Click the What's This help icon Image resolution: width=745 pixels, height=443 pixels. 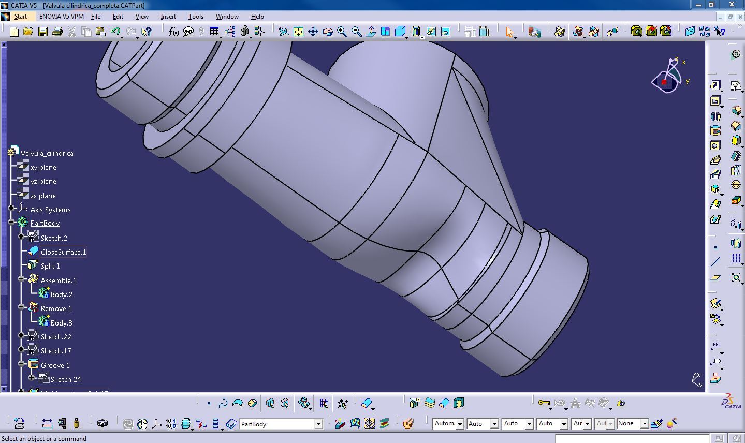(147, 32)
